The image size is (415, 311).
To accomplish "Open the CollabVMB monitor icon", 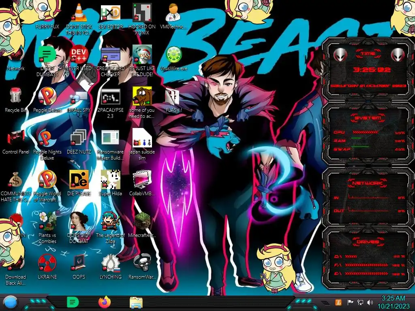I will coord(142,179).
